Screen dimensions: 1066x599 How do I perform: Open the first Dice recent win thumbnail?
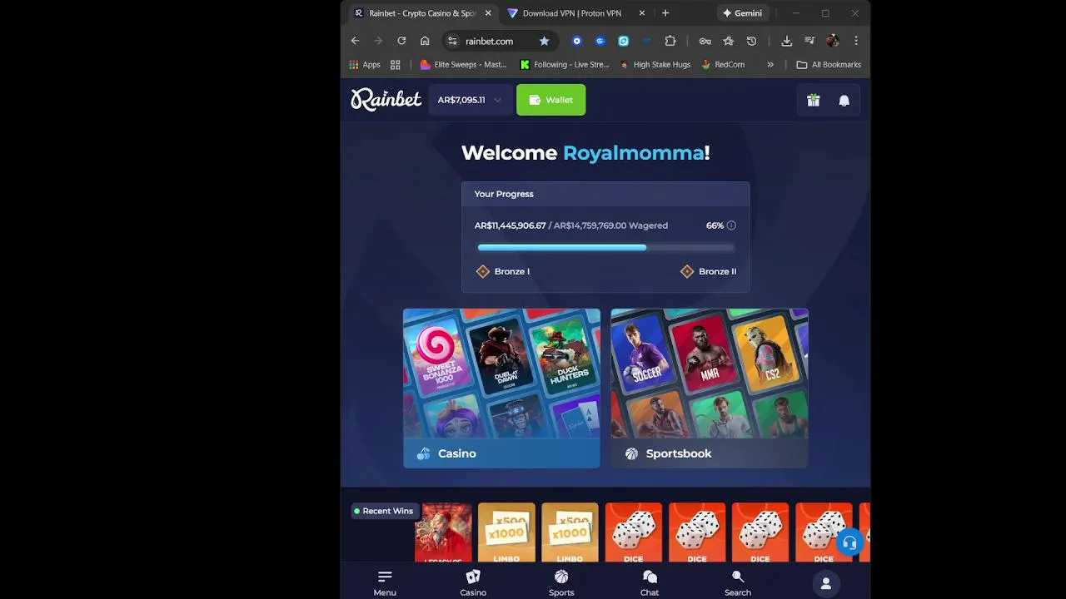[634, 532]
